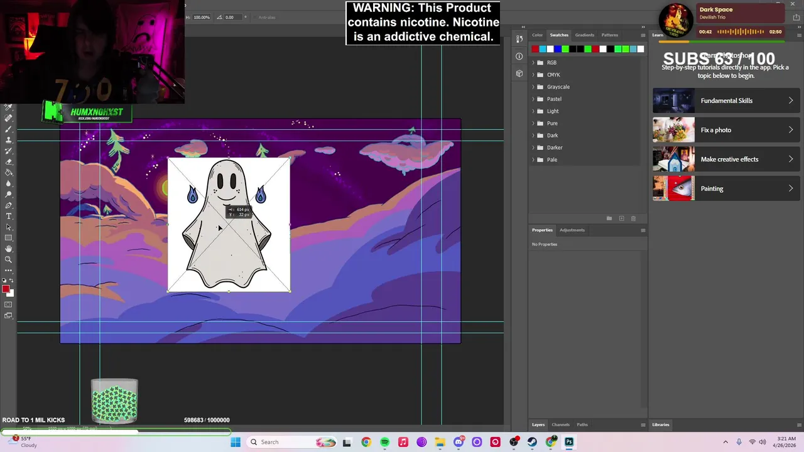Switch to the Adjustments tab
Screen dimensions: 804x452
tap(572, 230)
